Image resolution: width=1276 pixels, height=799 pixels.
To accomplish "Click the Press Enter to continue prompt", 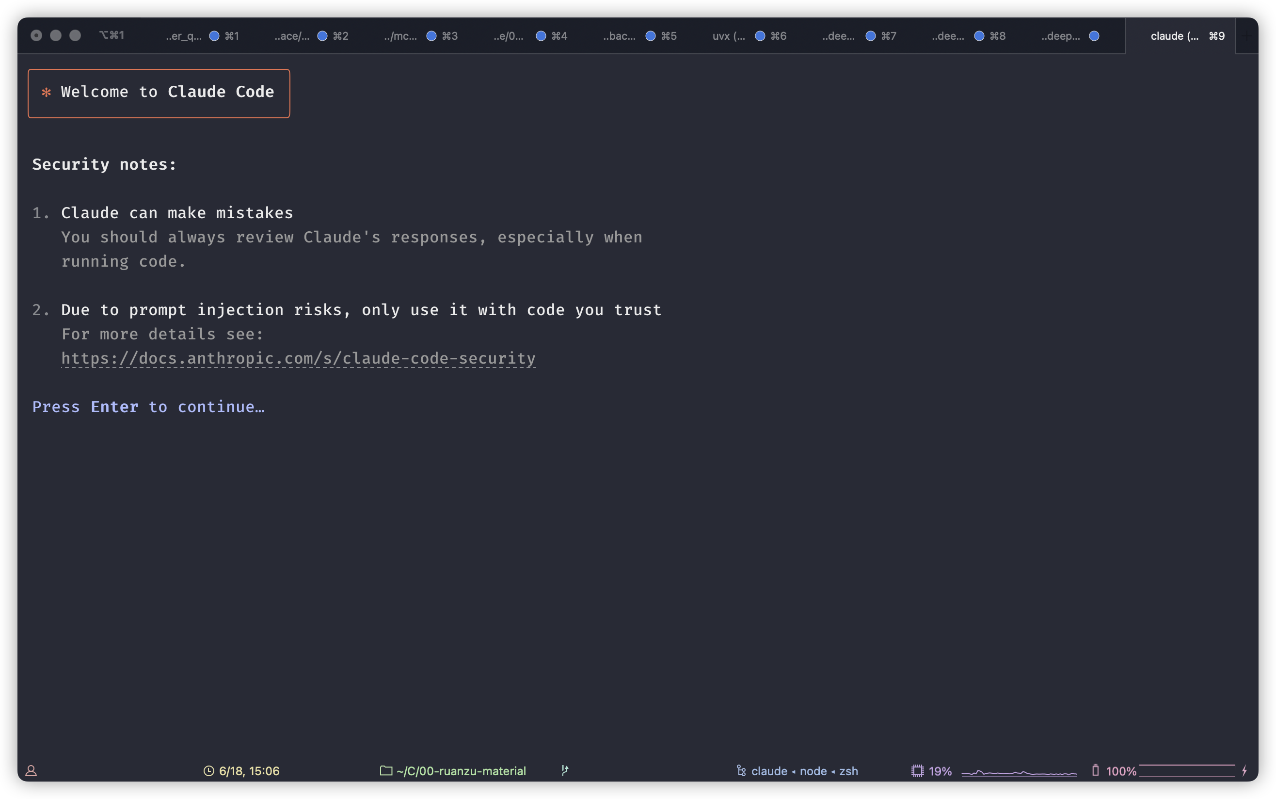I will (x=148, y=407).
